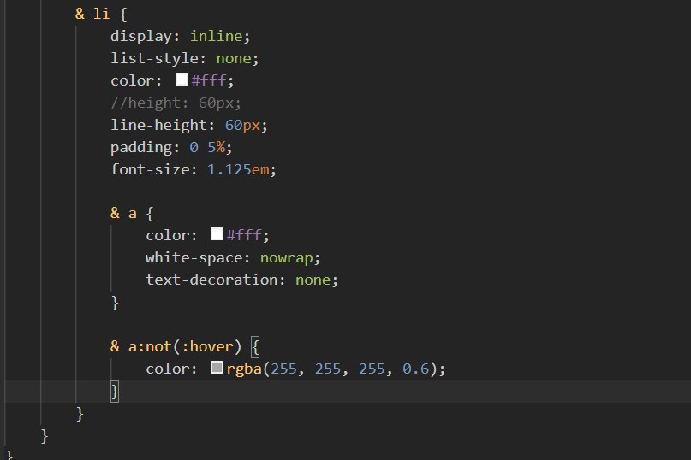The height and width of the screenshot is (460, 691).
Task: Open color swatch in '& a' rule
Action: [217, 233]
